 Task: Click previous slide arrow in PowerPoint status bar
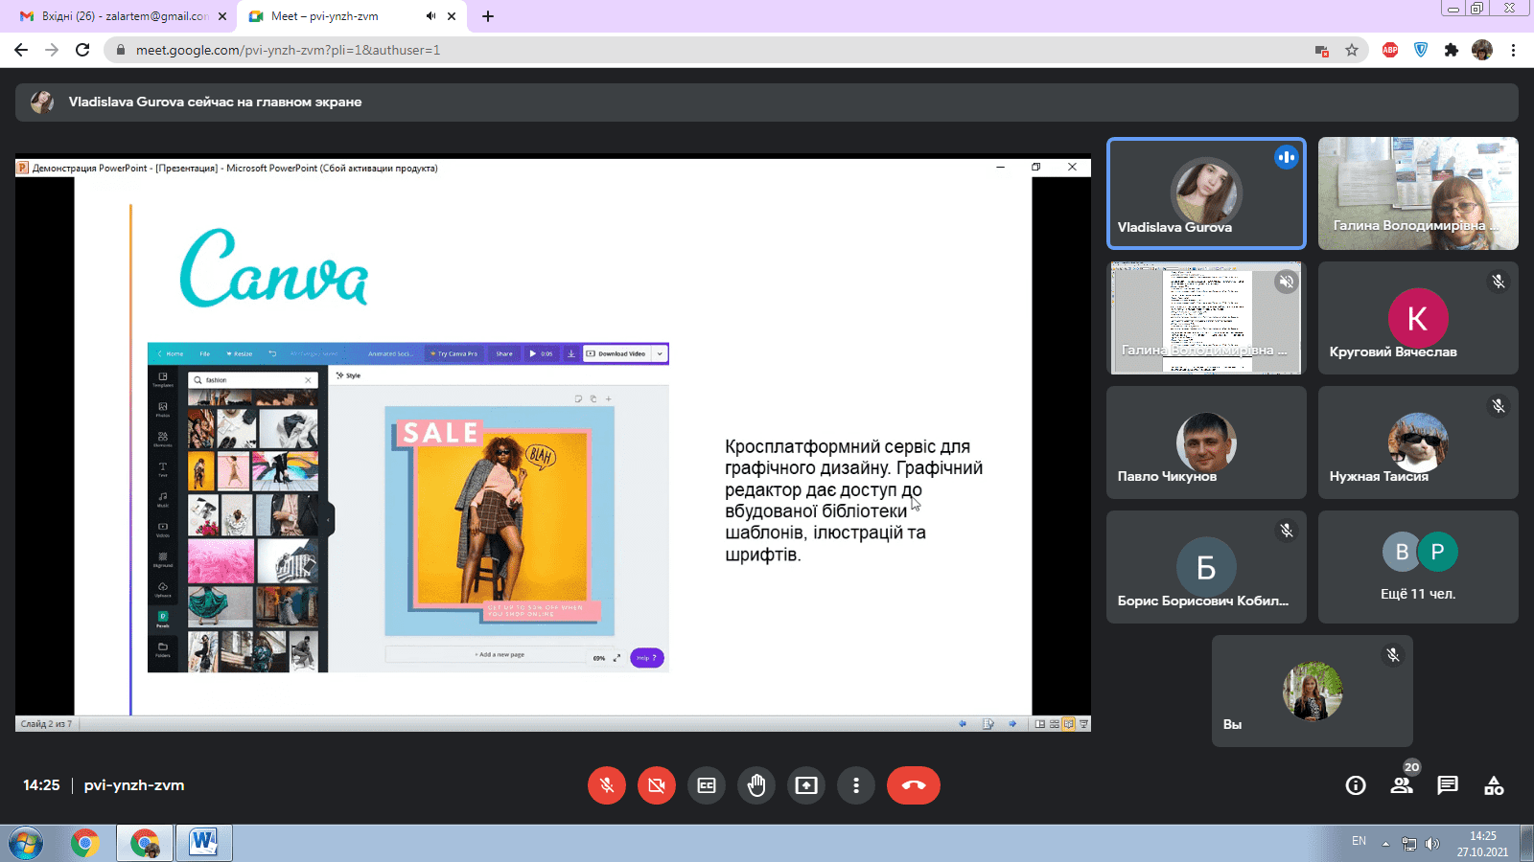[963, 724]
